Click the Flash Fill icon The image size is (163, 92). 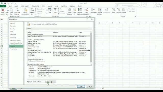click(74, 11)
